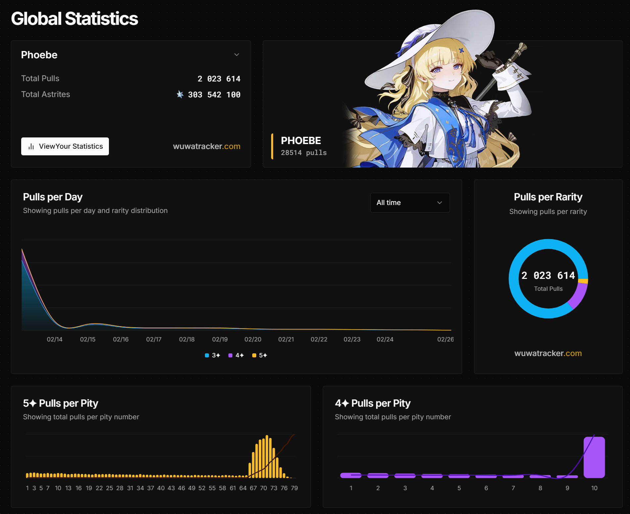
Task: Click the Global Statistics page title
Action: click(x=74, y=19)
